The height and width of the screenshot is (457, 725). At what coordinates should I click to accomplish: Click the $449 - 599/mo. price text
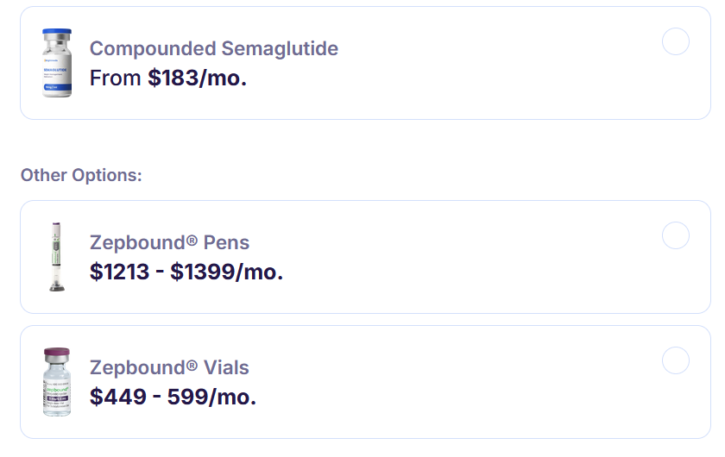tap(173, 397)
